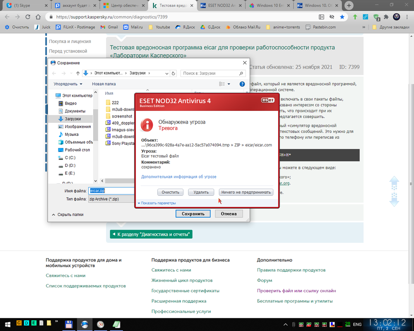Open the Другие закладки folder
Viewport: 414px width, 331px height.
390,27
